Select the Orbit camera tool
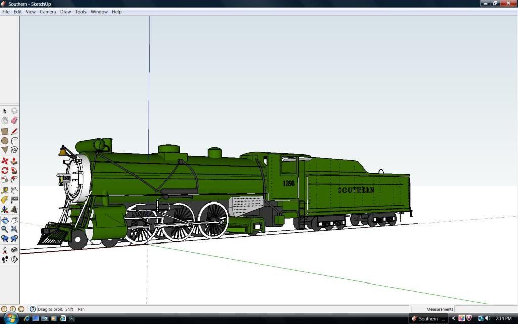Screen dimensions: 518x324 (x=4, y=220)
